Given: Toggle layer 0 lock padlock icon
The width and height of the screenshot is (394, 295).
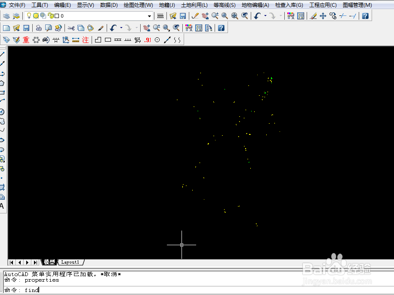Looking at the screenshot, I should point(51,16).
